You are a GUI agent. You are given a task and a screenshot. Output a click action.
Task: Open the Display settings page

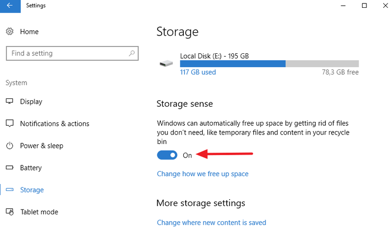coord(31,102)
